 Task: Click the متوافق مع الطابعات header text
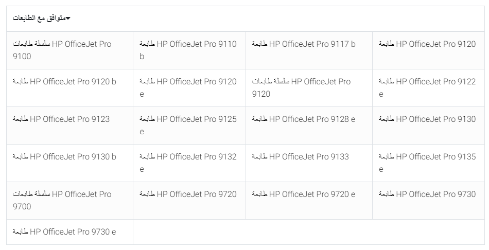coord(39,19)
